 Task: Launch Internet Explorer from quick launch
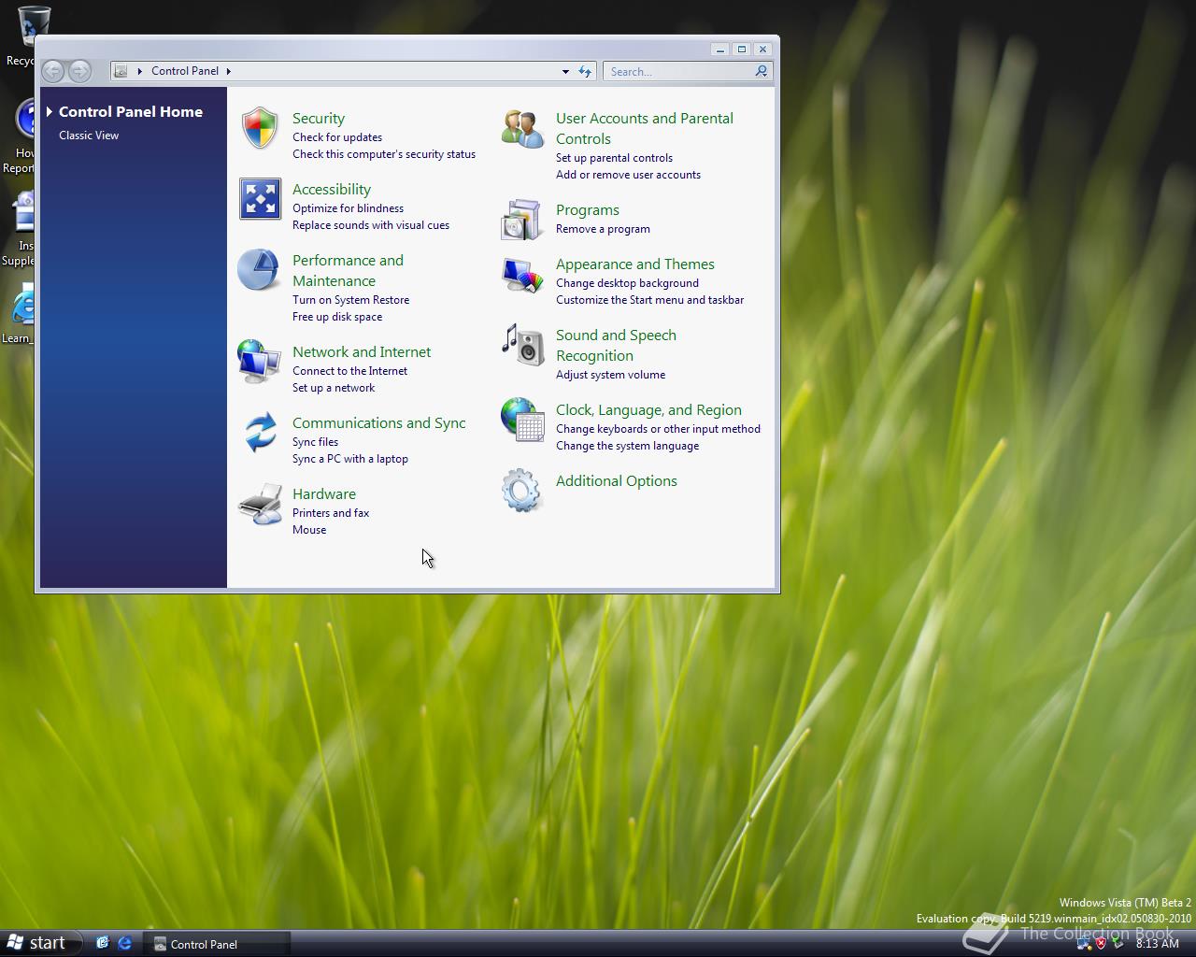[x=124, y=944]
